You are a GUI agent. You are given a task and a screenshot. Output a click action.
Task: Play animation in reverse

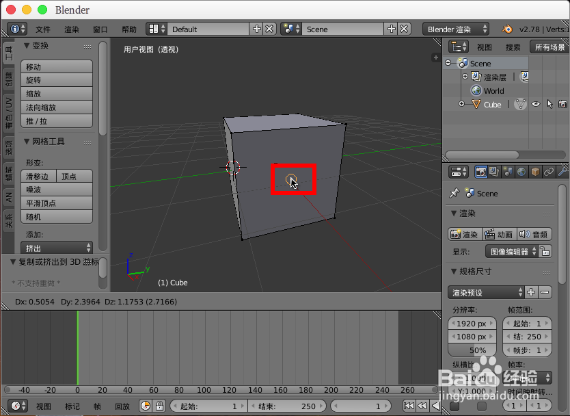pyautogui.click(x=435, y=406)
